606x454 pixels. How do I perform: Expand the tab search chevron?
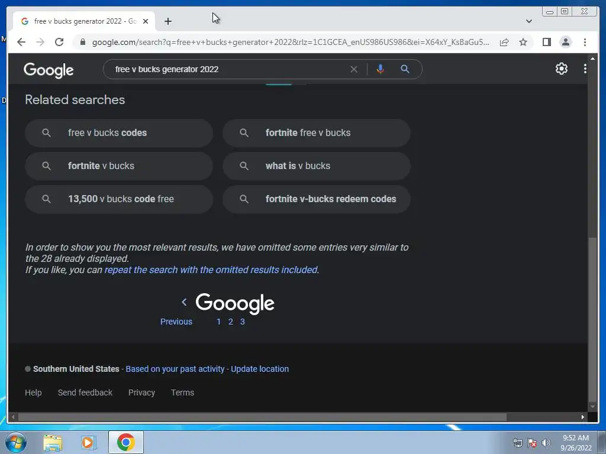coord(528,21)
